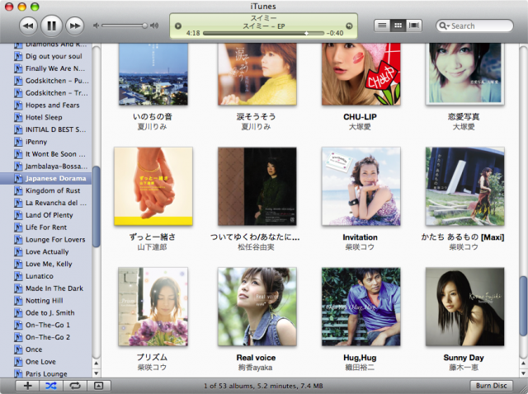Screen dimensions: 528x394
Task: Select Japanese Dorama playlist
Action: (46, 178)
